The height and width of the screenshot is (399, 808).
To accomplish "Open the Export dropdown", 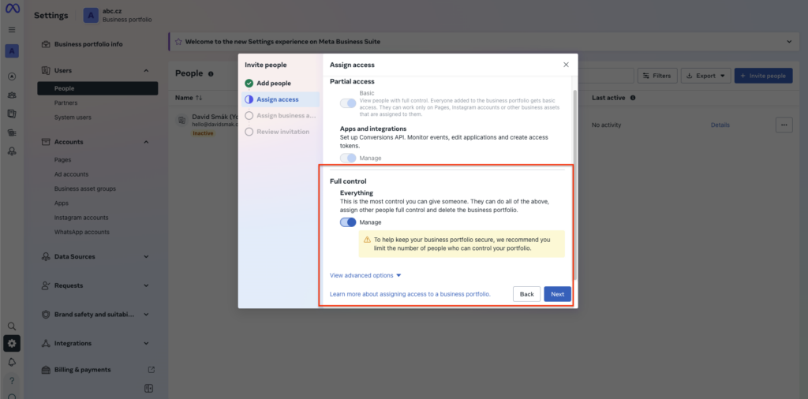I will click(705, 76).
